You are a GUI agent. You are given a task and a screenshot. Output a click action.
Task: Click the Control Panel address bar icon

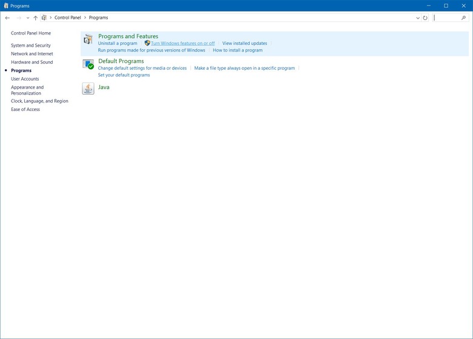tap(44, 18)
